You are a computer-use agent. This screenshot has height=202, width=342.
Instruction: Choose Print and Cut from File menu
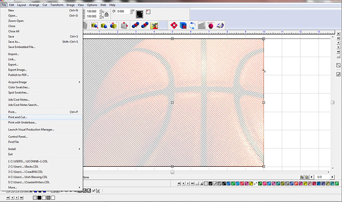tap(42, 117)
